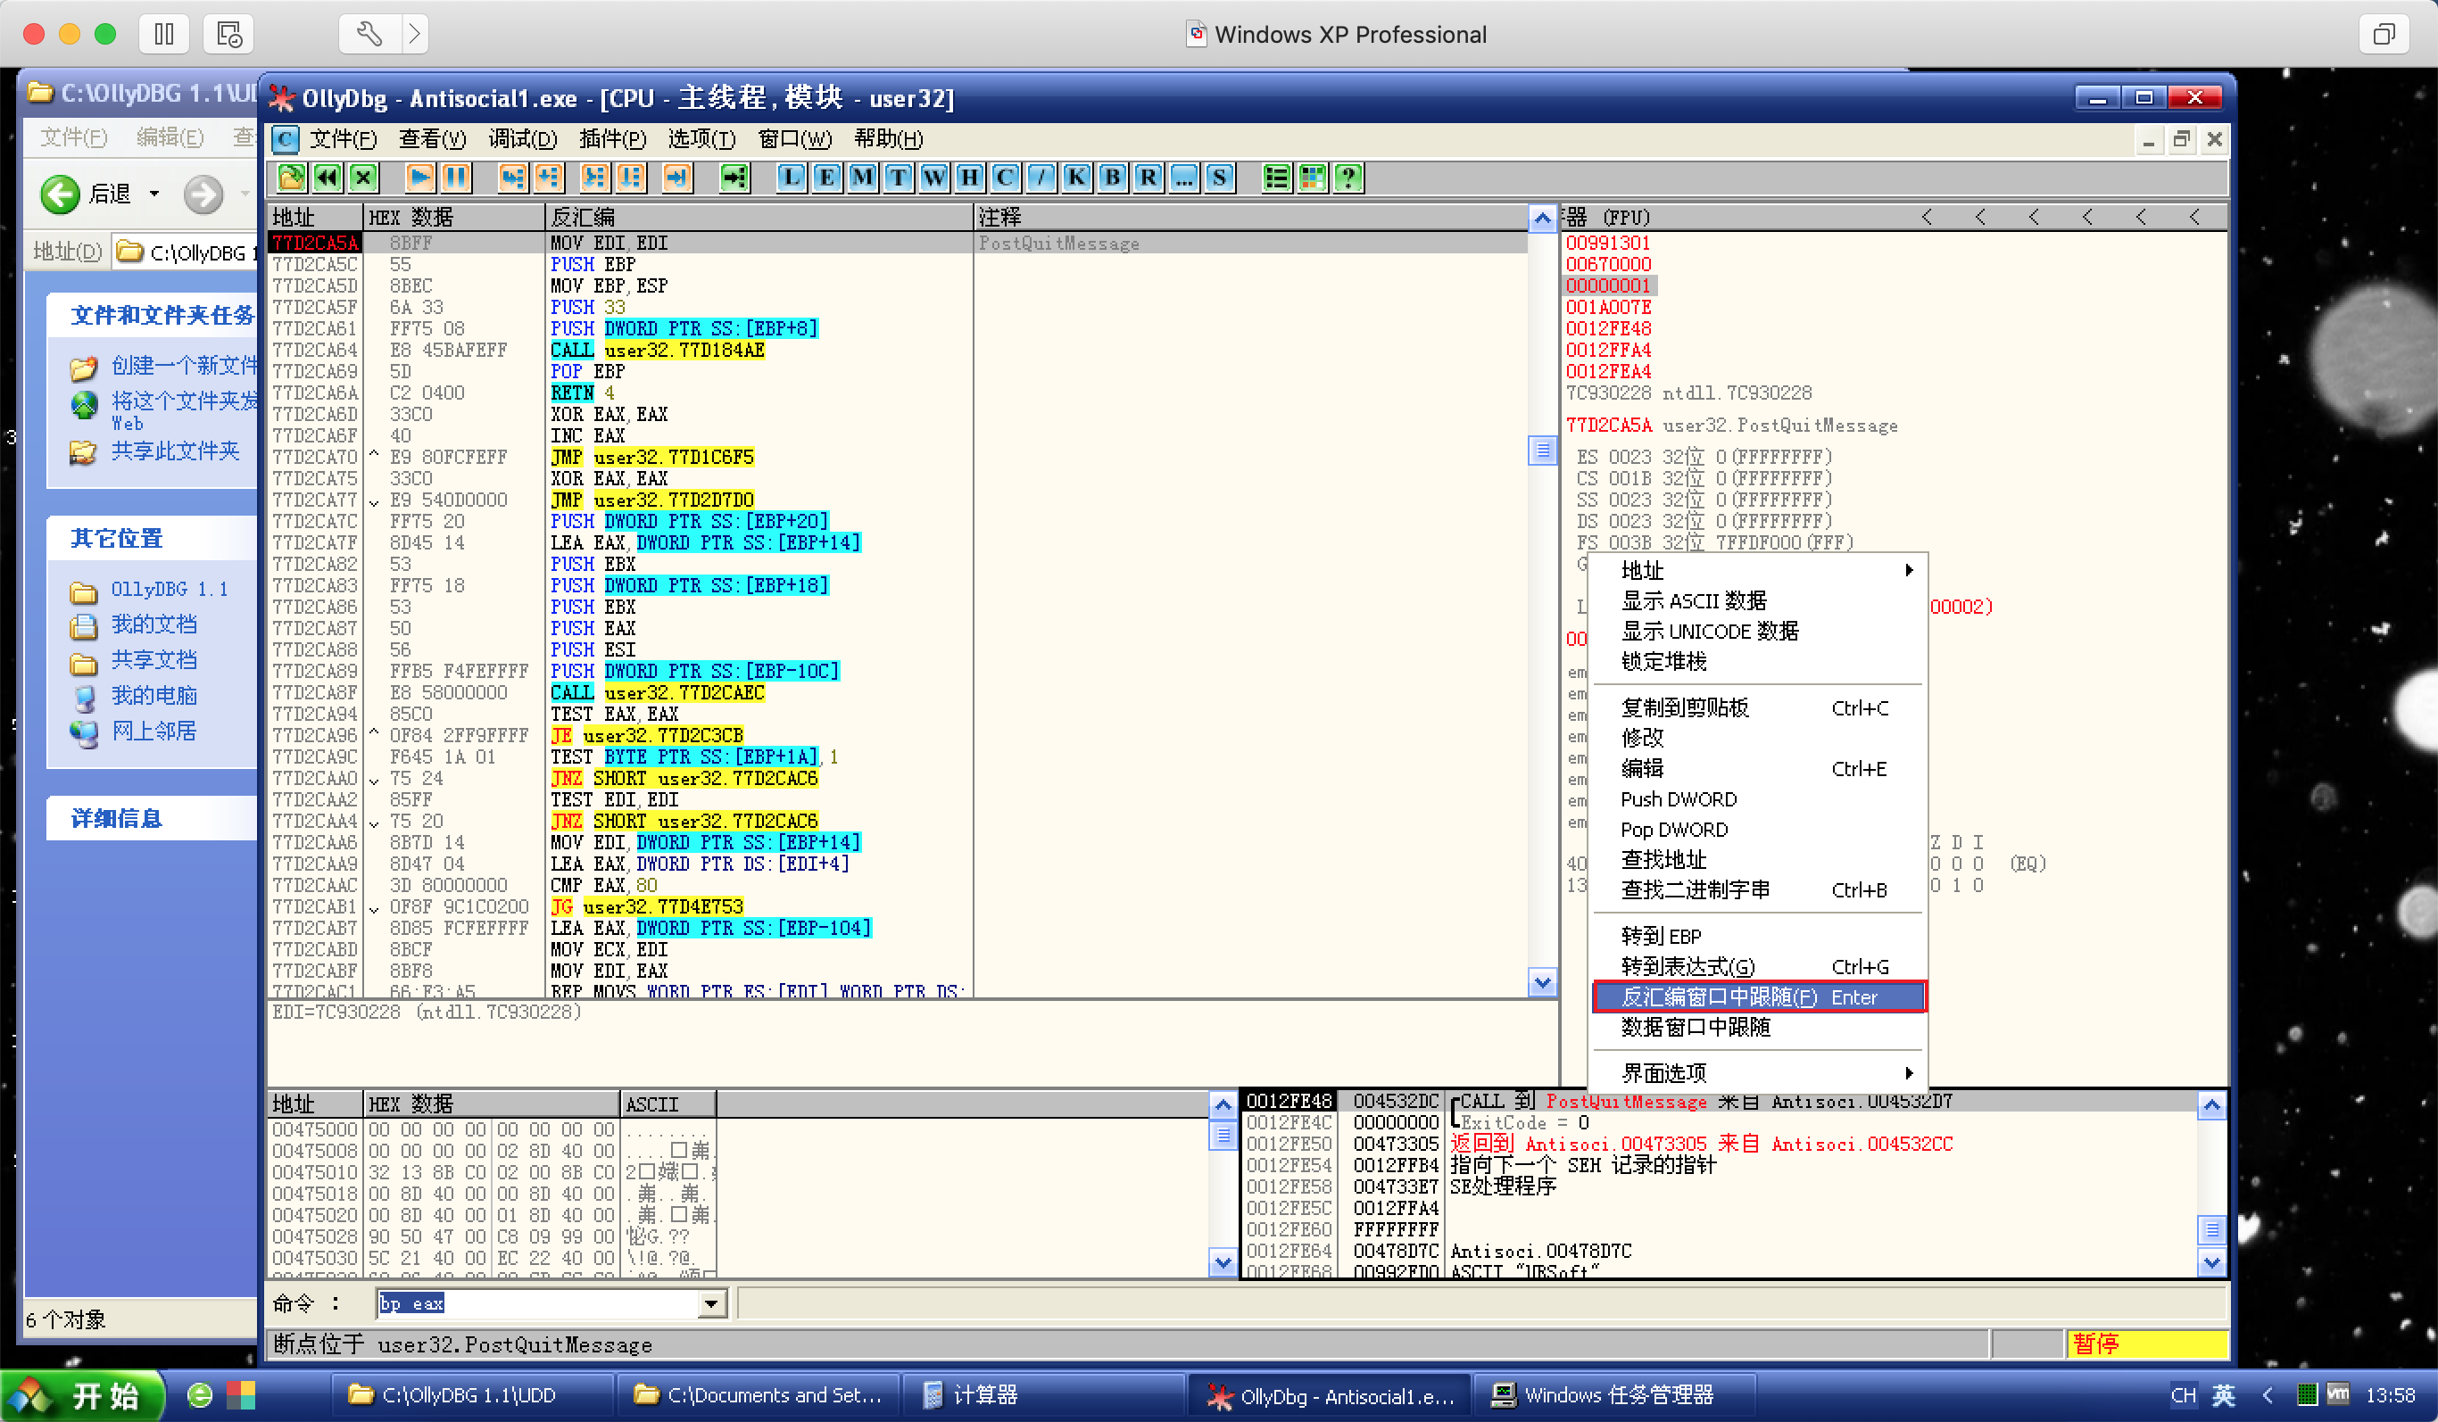Click 复制到剪贴板 in context menu
2438x1422 pixels.
click(1684, 708)
